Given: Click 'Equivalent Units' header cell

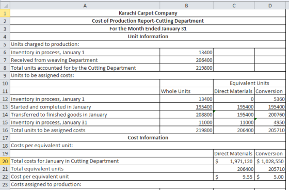Looking at the screenshot, I should (x=249, y=83).
